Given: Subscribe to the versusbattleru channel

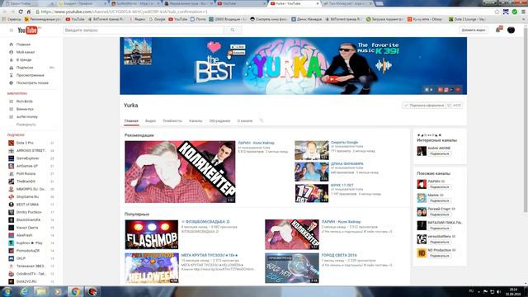Looking at the screenshot, I should click(439, 242).
